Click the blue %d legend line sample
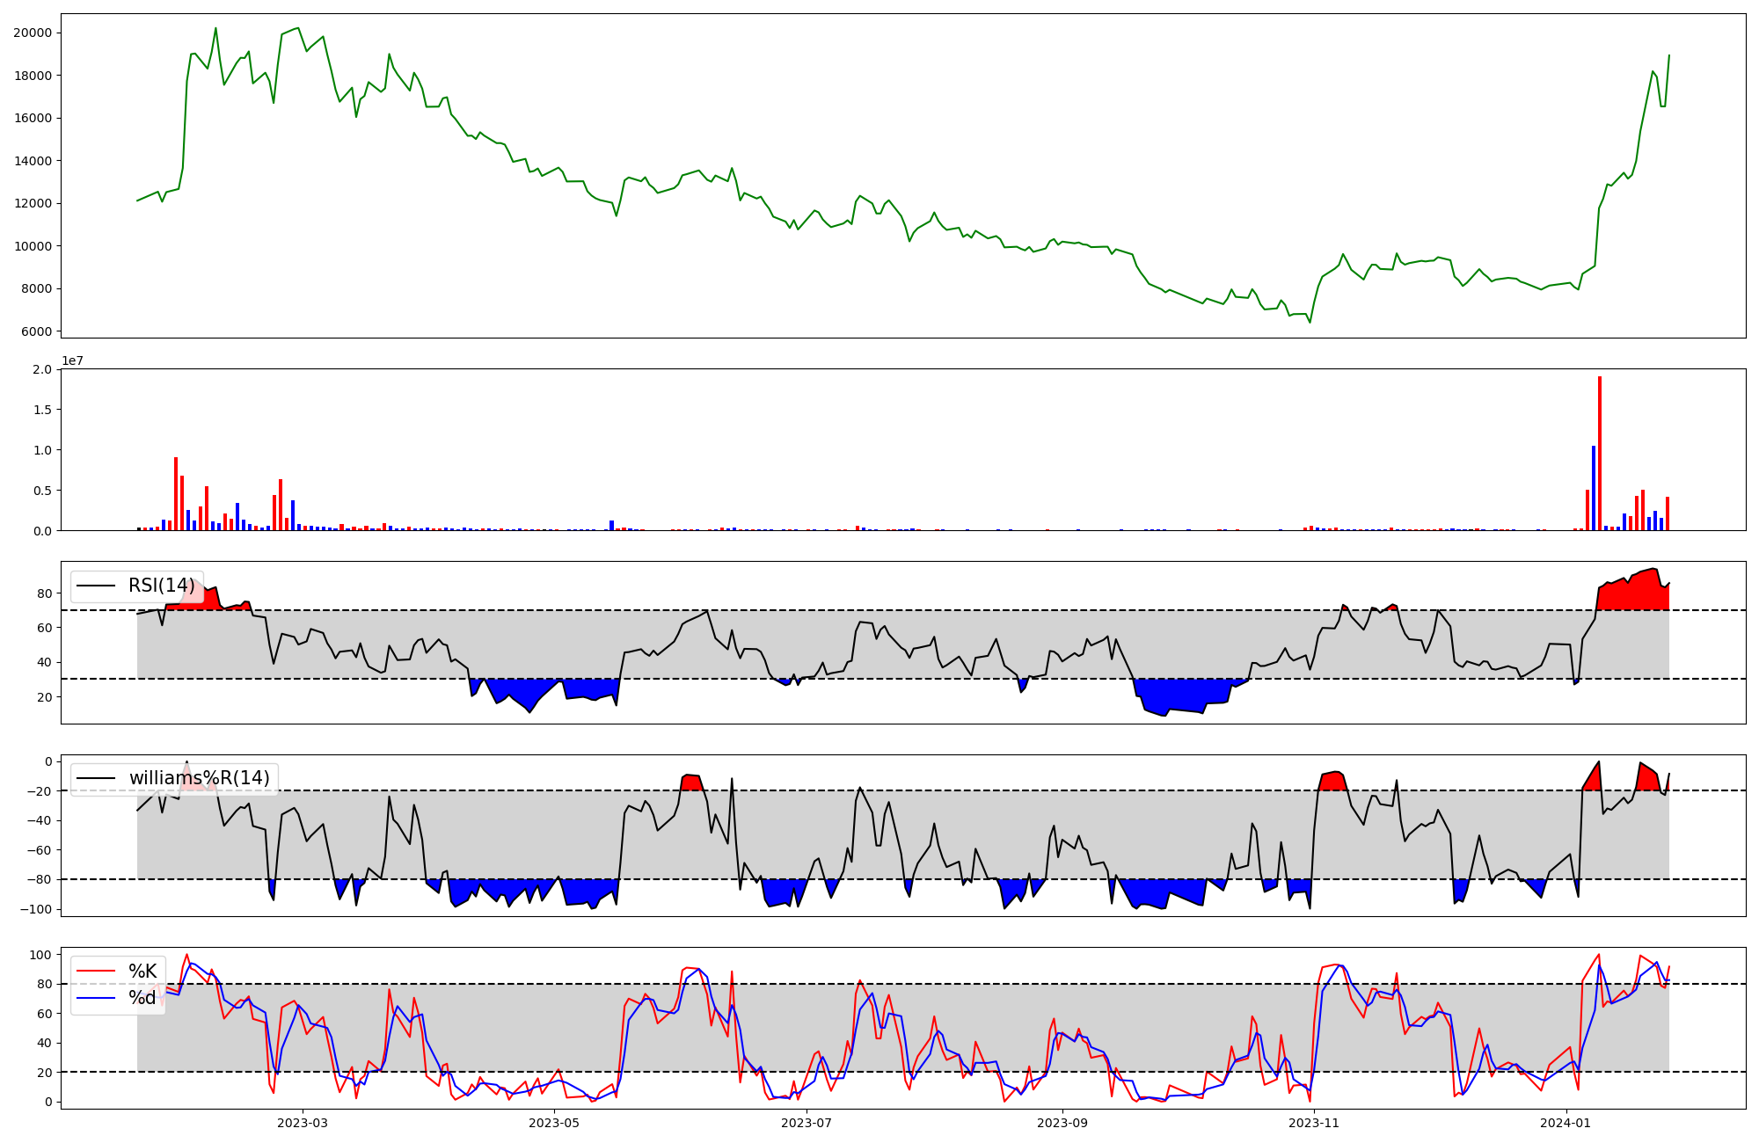Viewport: 1759px width, 1143px height. [x=96, y=998]
